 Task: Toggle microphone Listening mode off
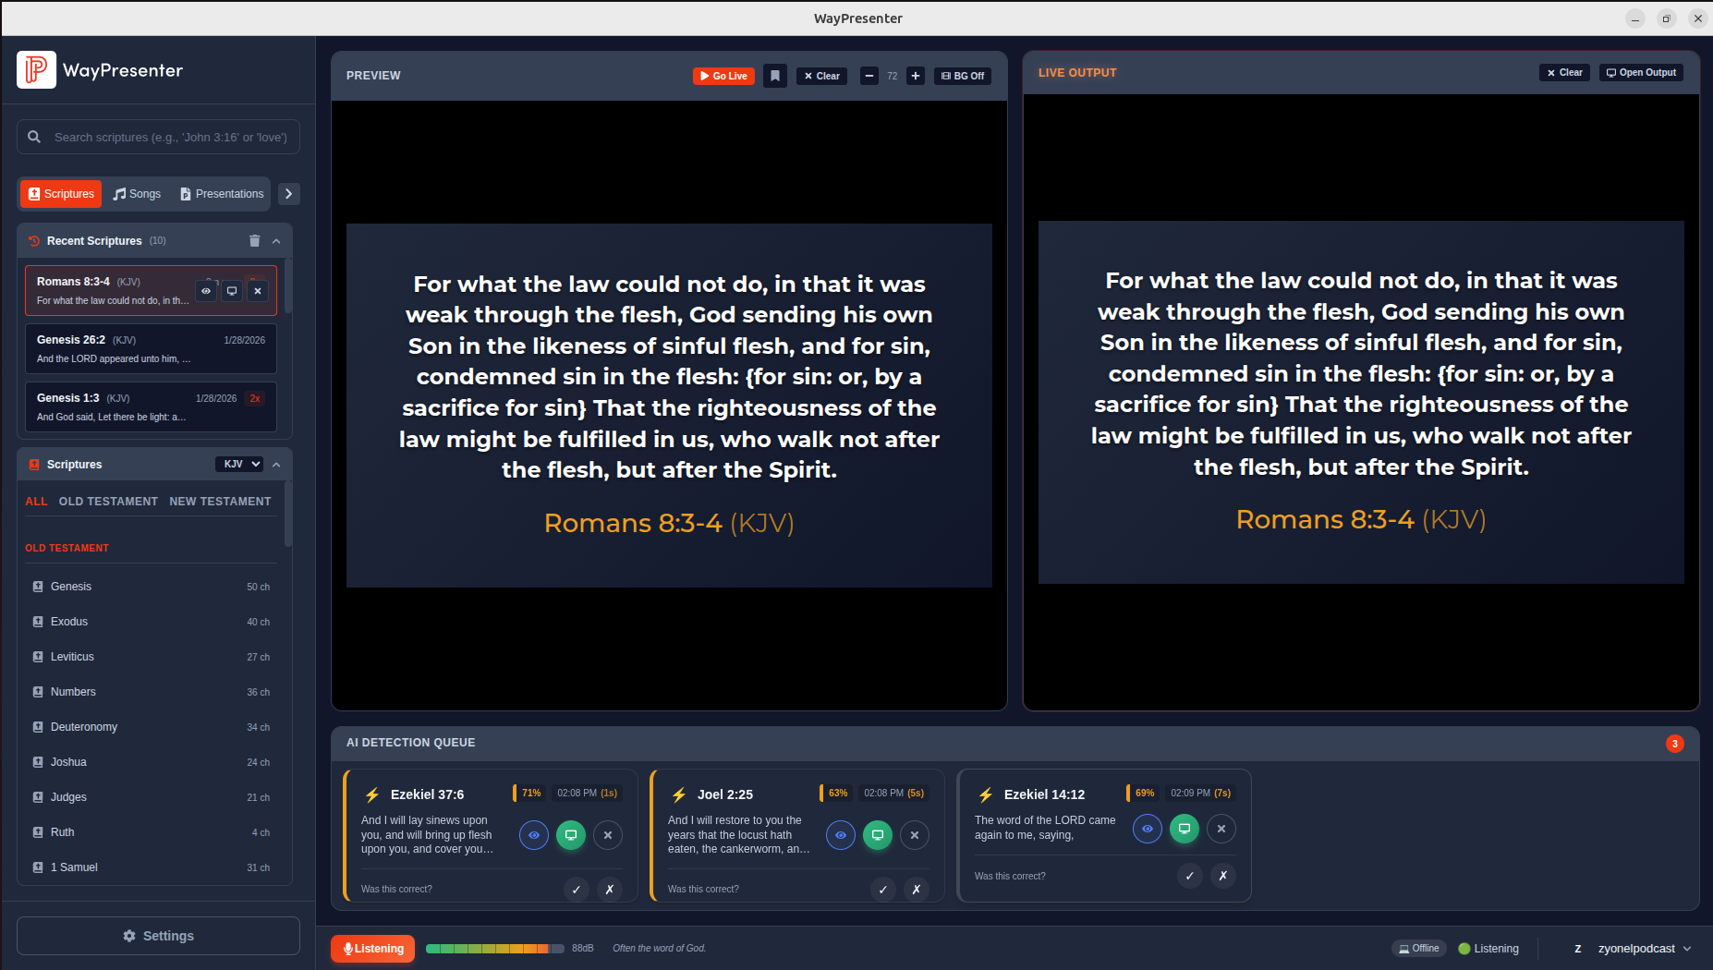[x=372, y=948]
